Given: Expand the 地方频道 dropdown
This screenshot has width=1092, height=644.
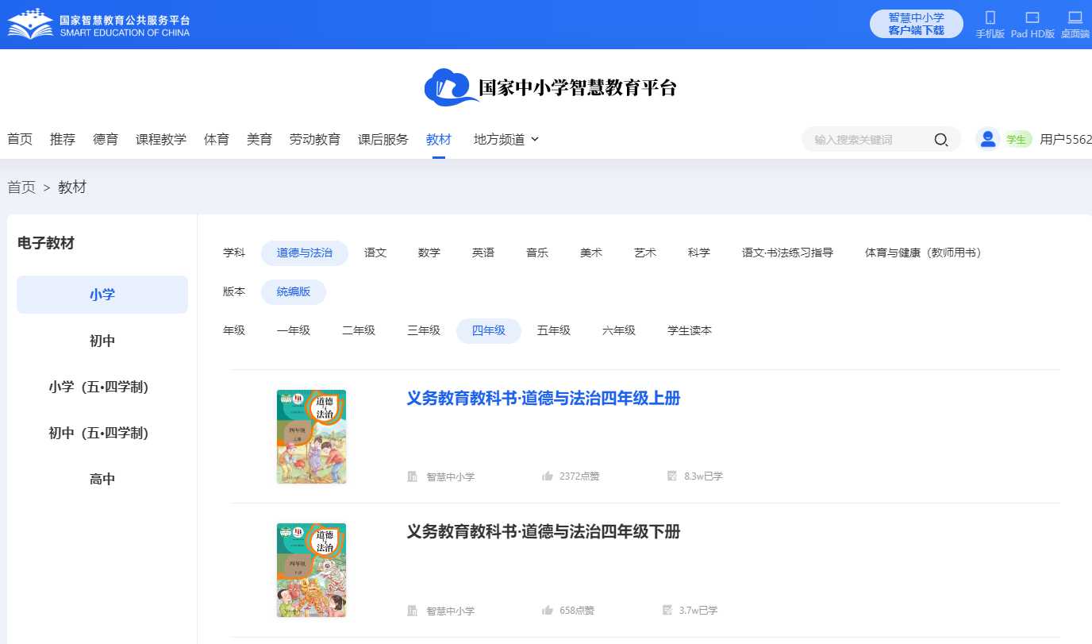Looking at the screenshot, I should tap(506, 139).
